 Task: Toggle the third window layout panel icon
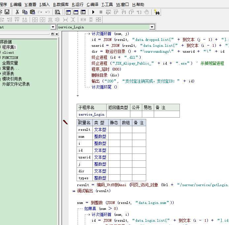click(x=83, y=12)
